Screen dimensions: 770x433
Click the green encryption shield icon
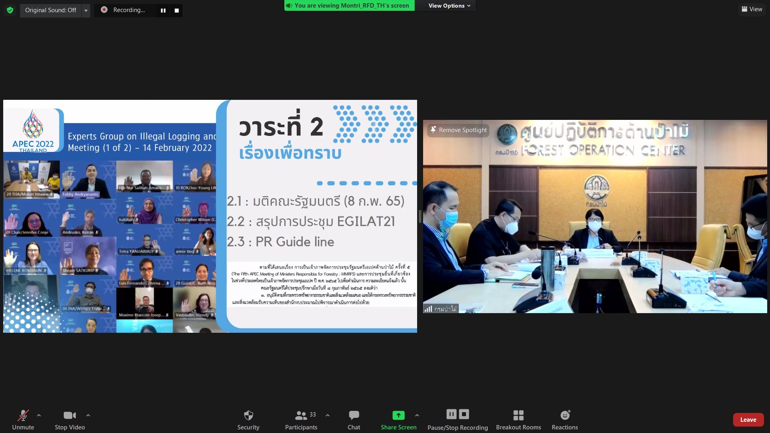[x=10, y=10]
